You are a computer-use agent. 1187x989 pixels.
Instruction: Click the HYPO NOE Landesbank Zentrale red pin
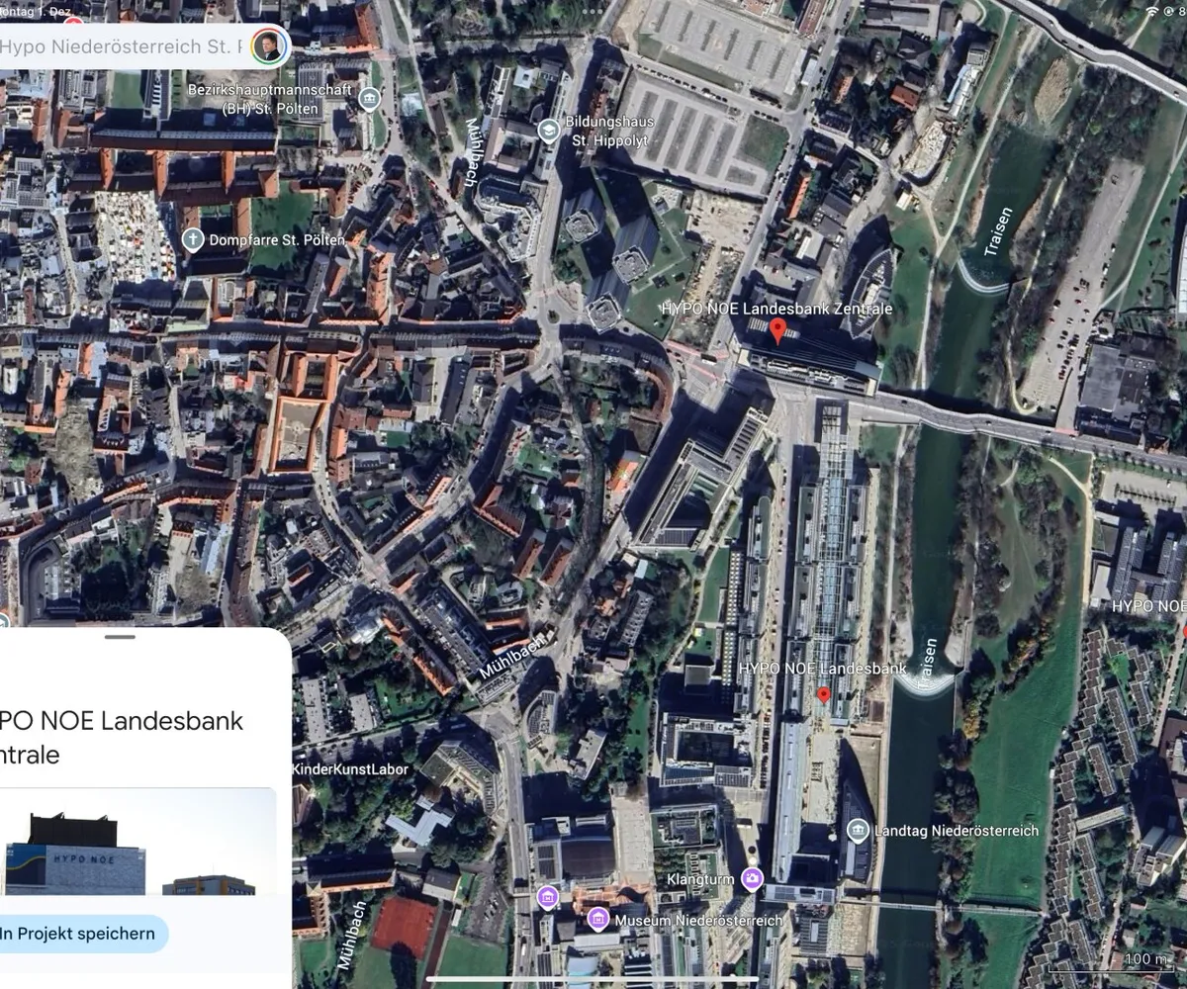click(777, 330)
